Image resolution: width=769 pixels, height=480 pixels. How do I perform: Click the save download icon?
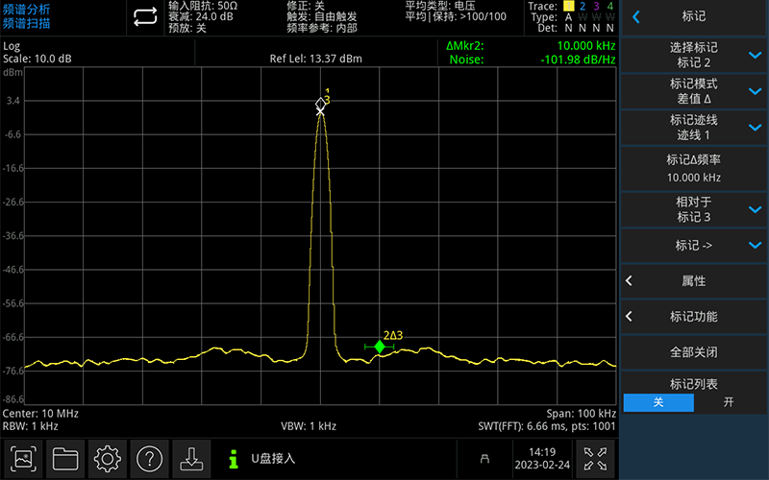pyautogui.click(x=191, y=459)
